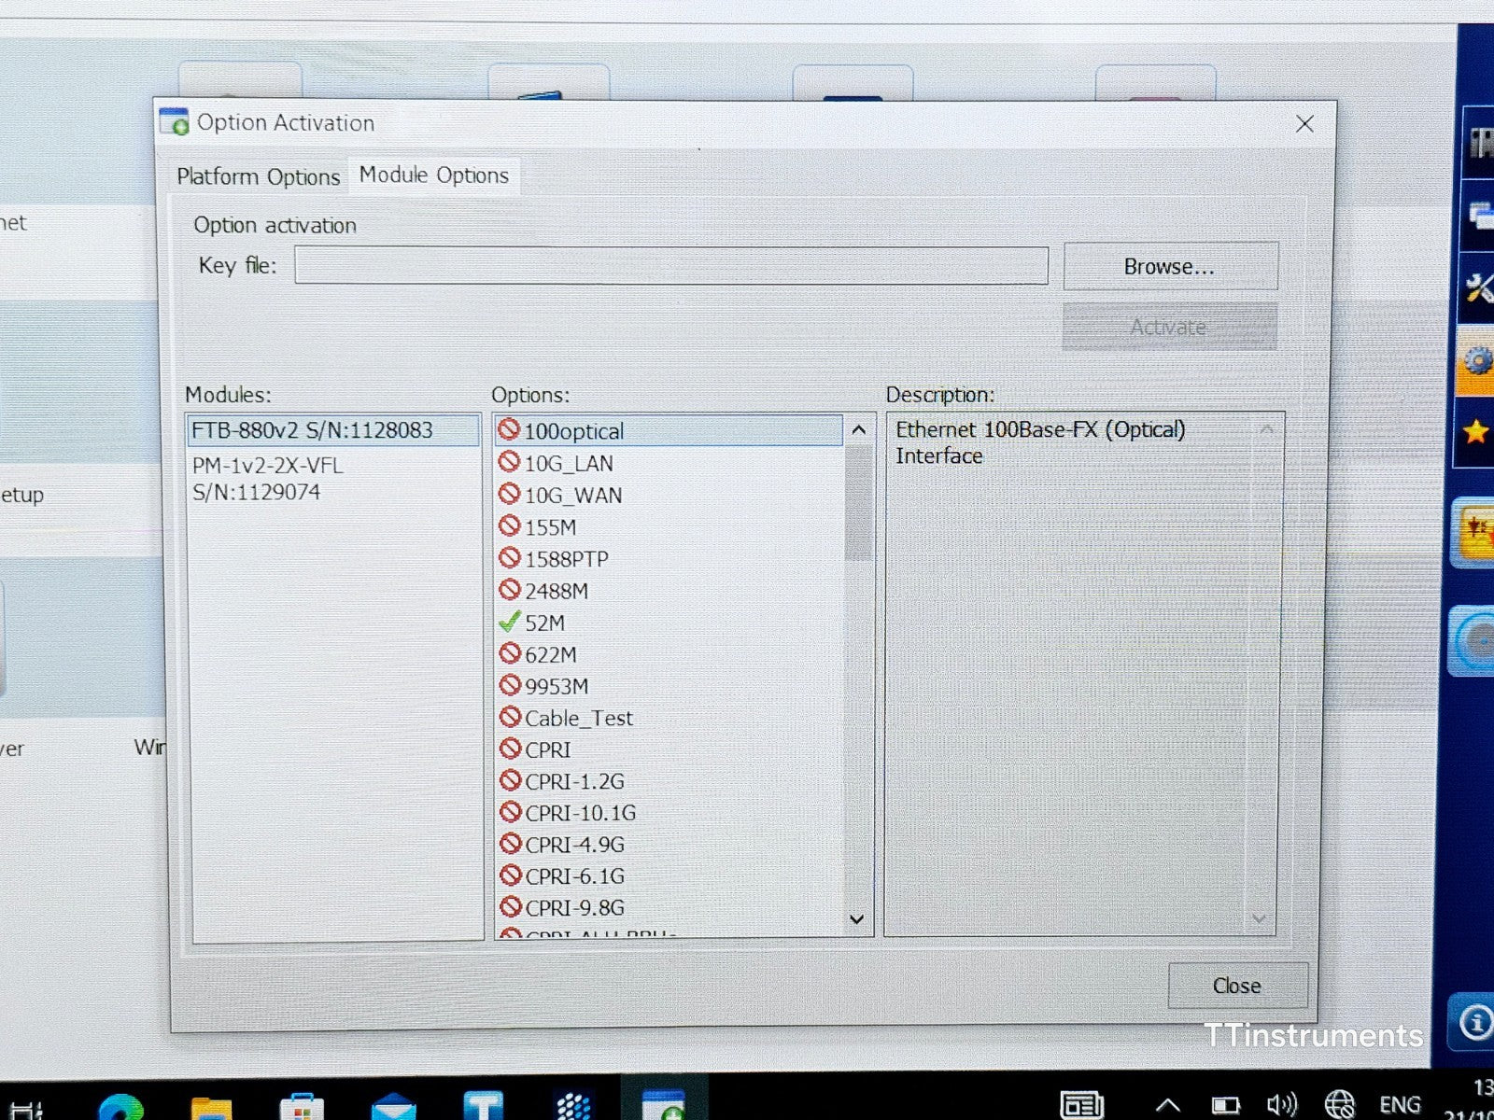Select the Module Options tab
The image size is (1494, 1120).
click(x=434, y=175)
